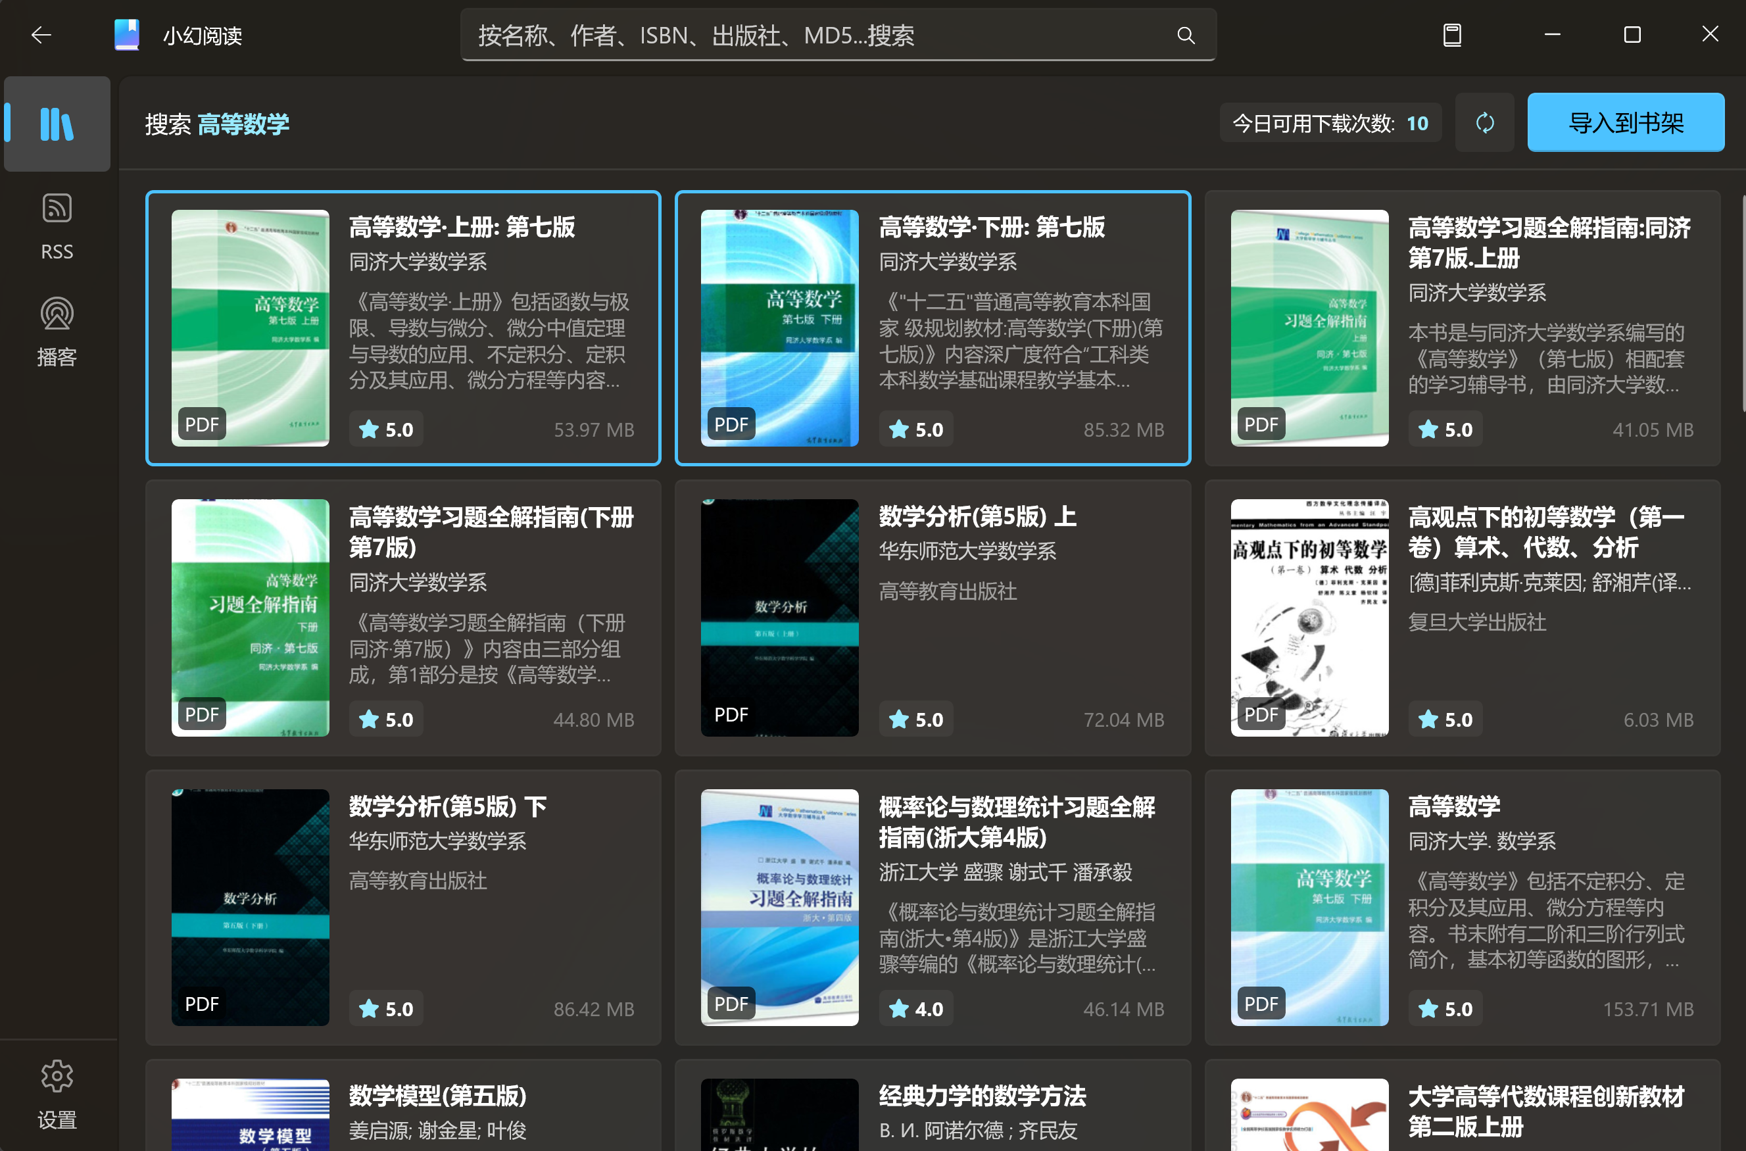Minimize the 小幻阅读 window
Image resolution: width=1746 pixels, height=1151 pixels.
(x=1551, y=34)
